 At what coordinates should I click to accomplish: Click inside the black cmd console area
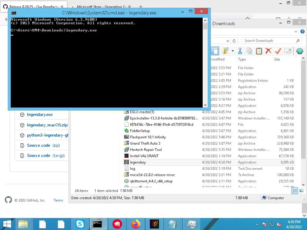pos(107,63)
